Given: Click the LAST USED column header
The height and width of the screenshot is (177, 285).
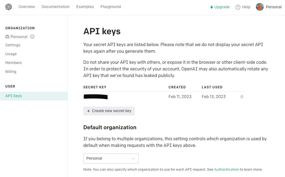Looking at the screenshot, I should [x=212, y=87].
